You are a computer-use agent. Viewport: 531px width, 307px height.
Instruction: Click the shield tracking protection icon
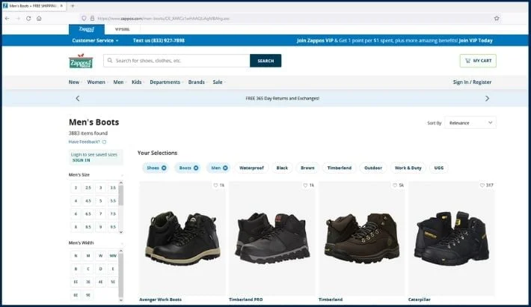(84, 18)
